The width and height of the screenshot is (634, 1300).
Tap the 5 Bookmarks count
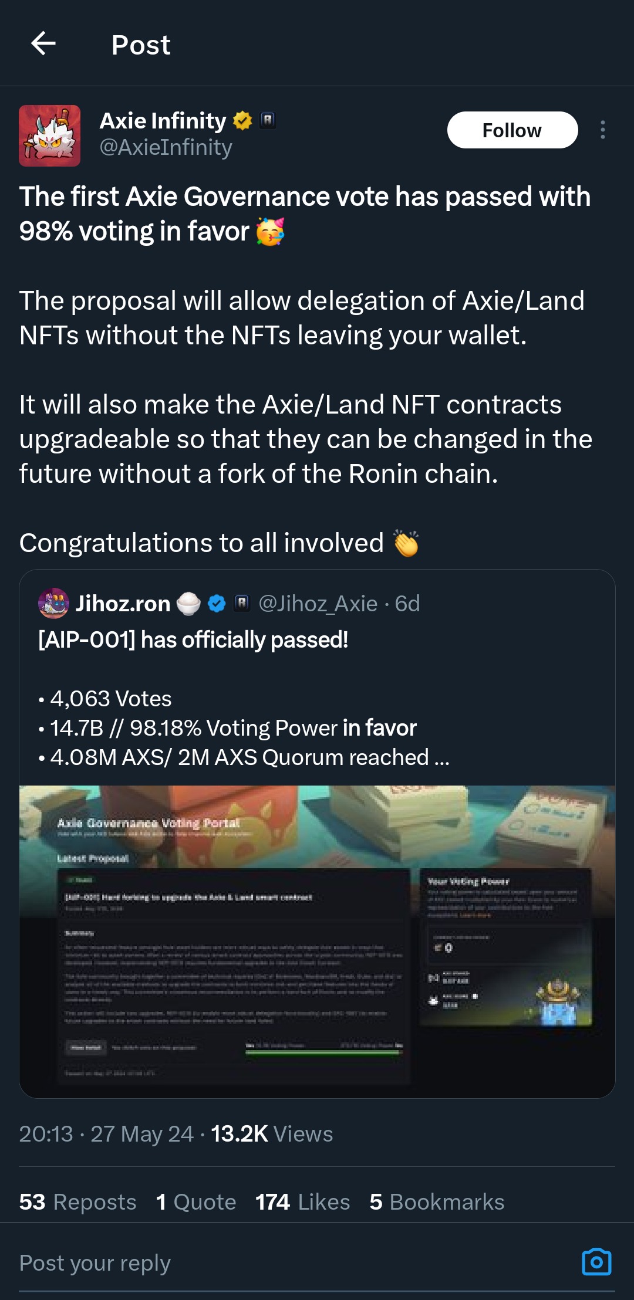pos(437,1202)
